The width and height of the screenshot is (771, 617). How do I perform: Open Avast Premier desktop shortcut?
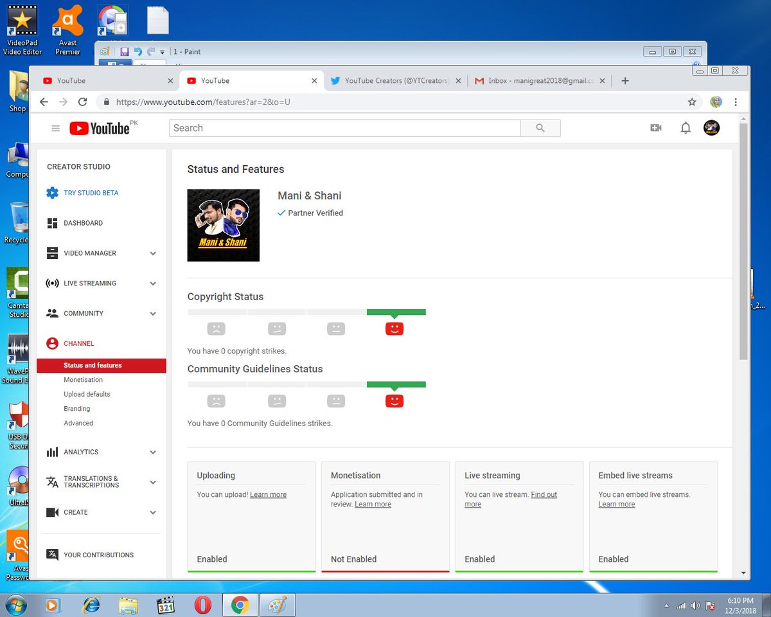[x=67, y=30]
